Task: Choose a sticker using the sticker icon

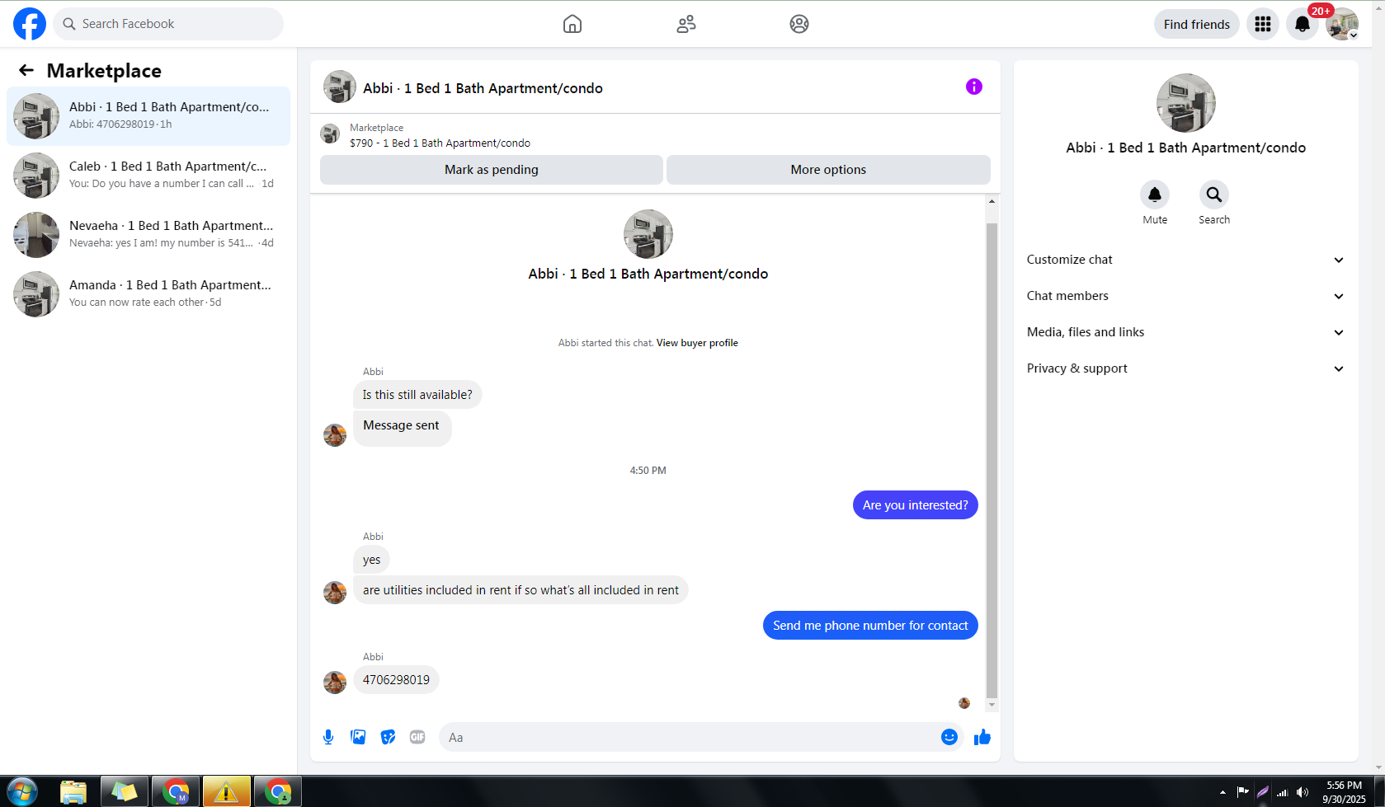Action: tap(388, 737)
